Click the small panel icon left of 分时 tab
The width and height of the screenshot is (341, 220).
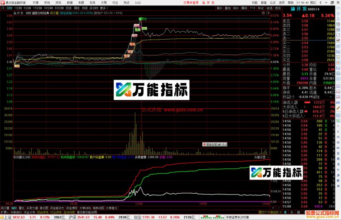3,8
